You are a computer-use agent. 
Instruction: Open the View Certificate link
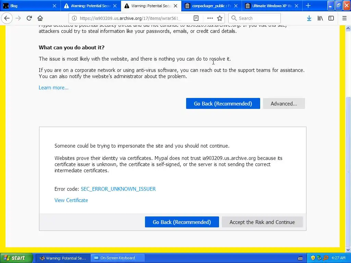(x=71, y=200)
